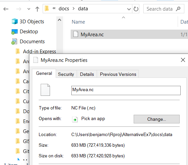Click the up arrow of the navigation pane scrollbar

(60, 20)
